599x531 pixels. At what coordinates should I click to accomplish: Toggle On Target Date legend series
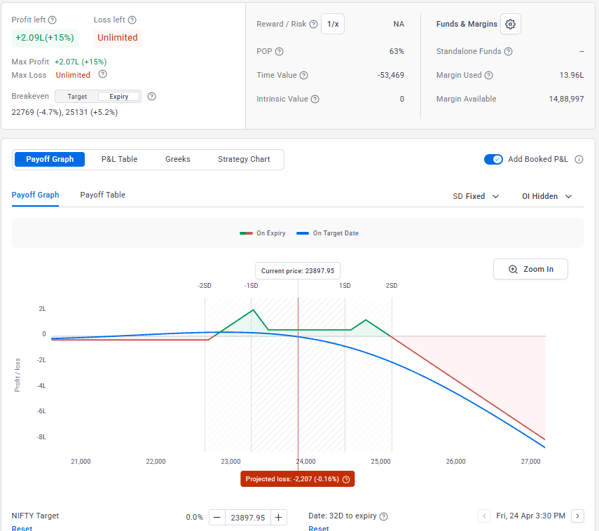(x=327, y=233)
